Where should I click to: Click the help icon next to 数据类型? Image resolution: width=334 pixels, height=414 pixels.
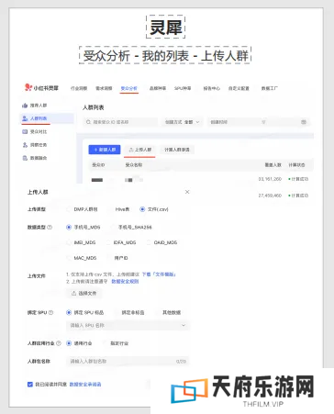[50, 227]
